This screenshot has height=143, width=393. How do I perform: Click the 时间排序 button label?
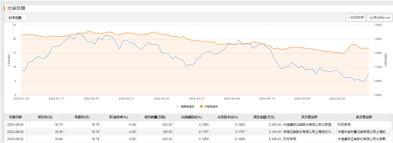pos(357,18)
